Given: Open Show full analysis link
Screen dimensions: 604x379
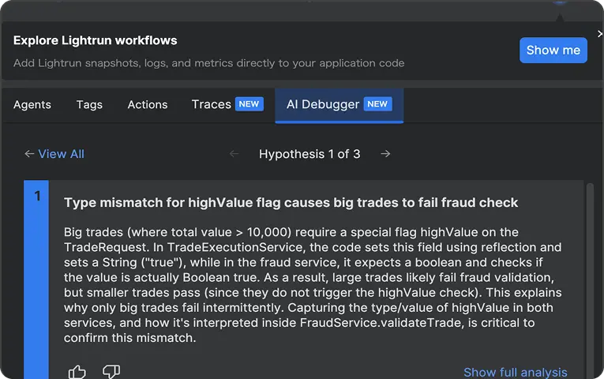Looking at the screenshot, I should [x=515, y=372].
